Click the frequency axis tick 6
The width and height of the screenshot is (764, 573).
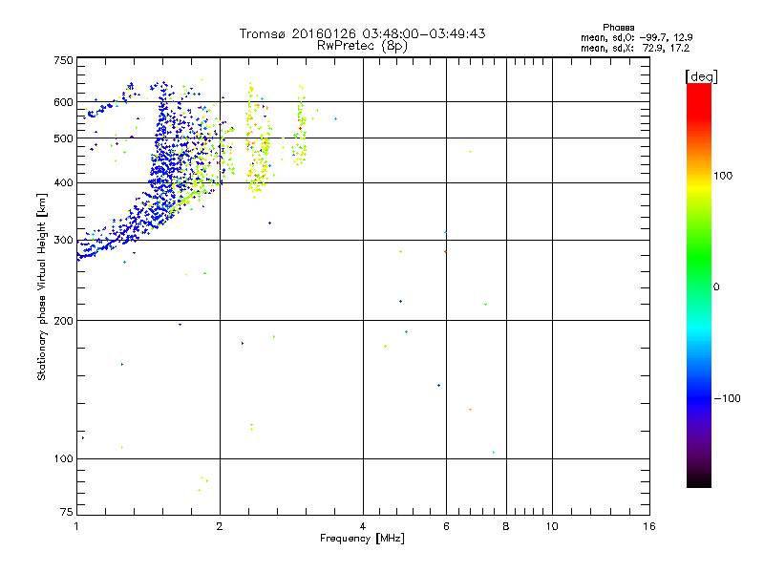(x=446, y=526)
